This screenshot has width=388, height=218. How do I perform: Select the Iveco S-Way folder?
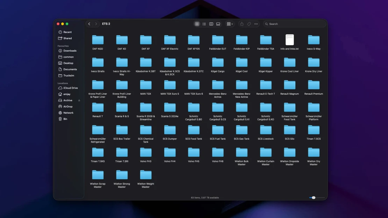pos(314,40)
